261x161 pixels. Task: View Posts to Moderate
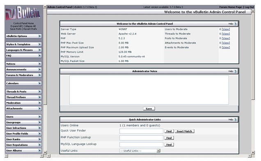tap(226, 39)
